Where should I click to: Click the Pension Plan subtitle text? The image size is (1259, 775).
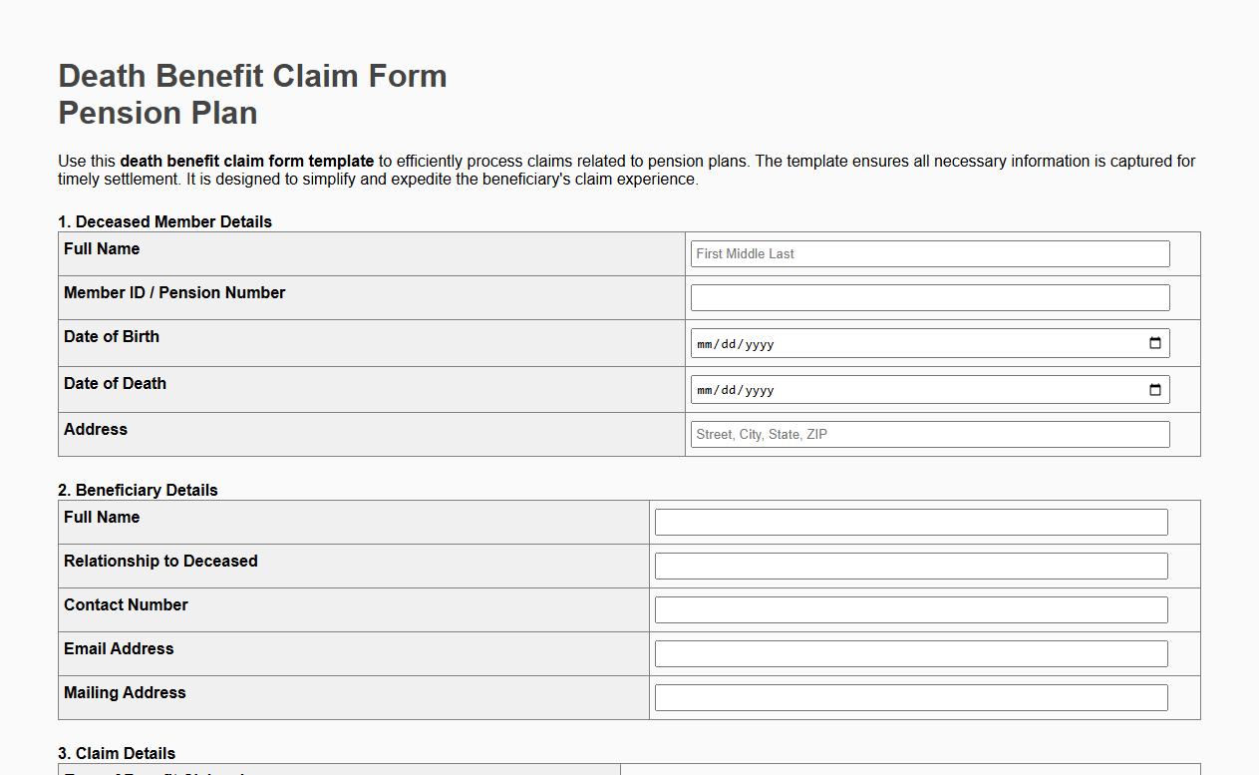157,113
